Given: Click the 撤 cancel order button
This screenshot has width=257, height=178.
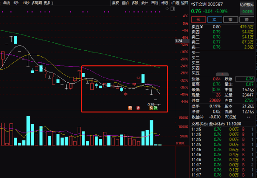Looking at the screenshot, I should (231, 20).
